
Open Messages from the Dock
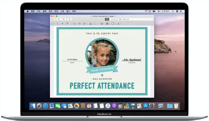(64, 106)
